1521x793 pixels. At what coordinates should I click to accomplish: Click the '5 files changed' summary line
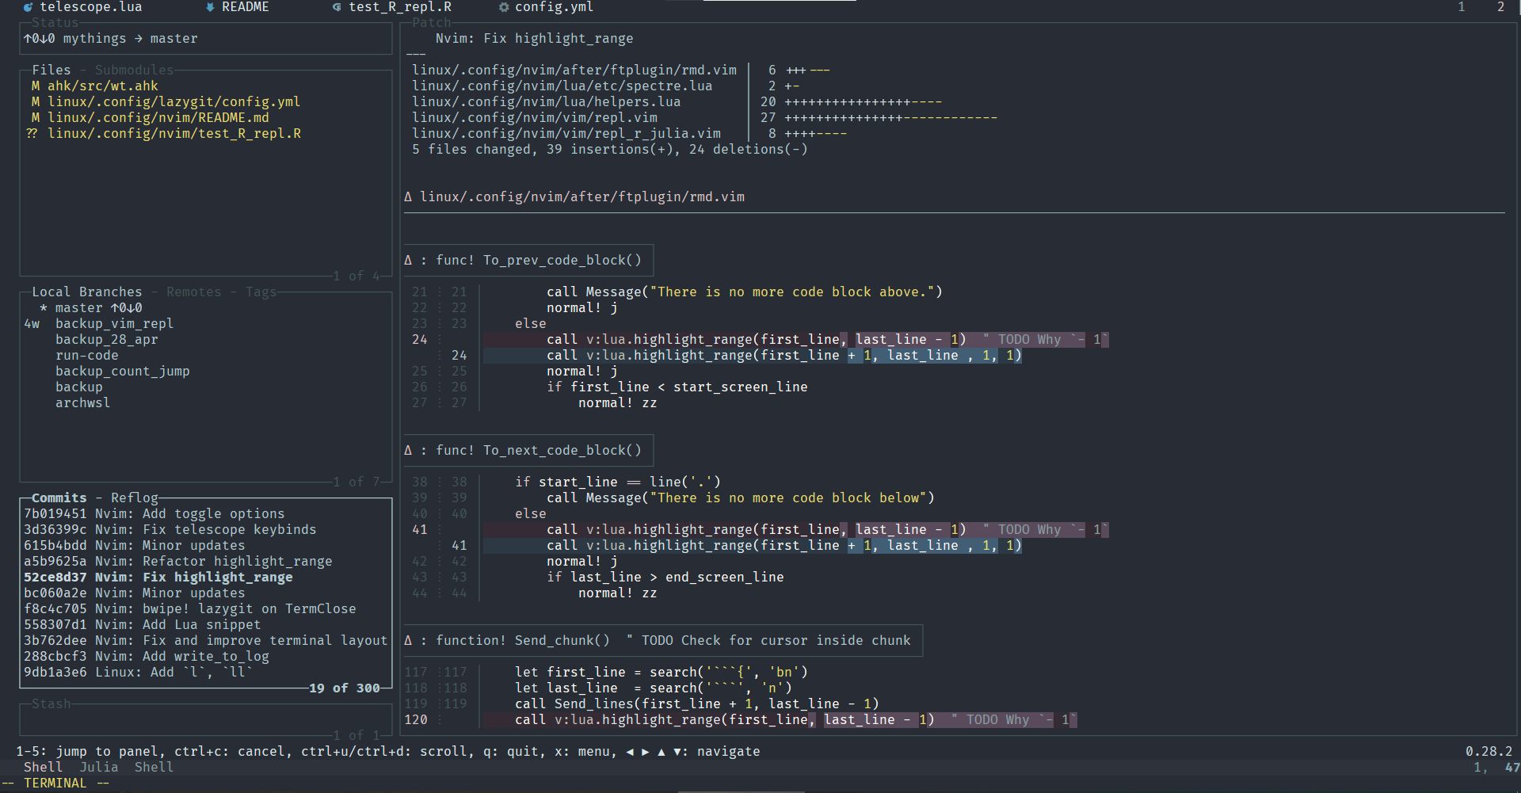click(x=610, y=149)
